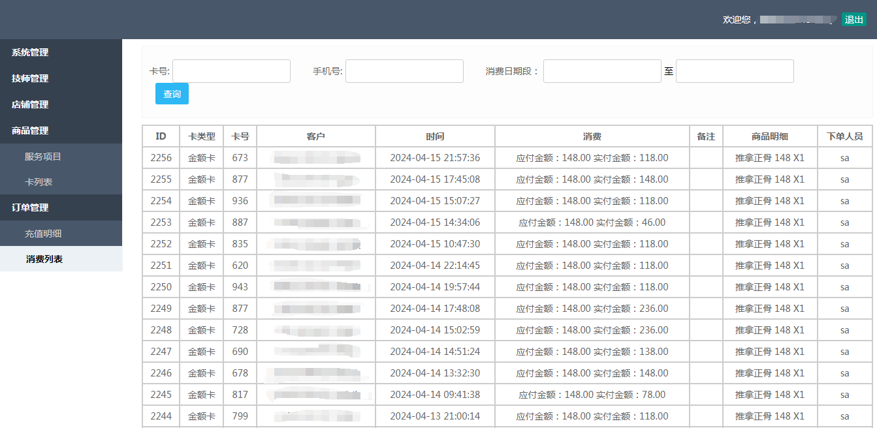Collapse the 订单管理 sidebar section
Viewport: 877px width, 428px height.
point(30,207)
